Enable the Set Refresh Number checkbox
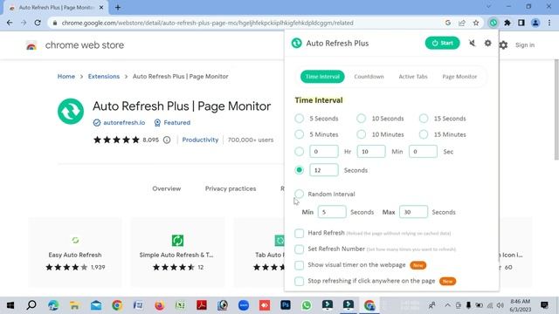The image size is (559, 314). pos(299,249)
